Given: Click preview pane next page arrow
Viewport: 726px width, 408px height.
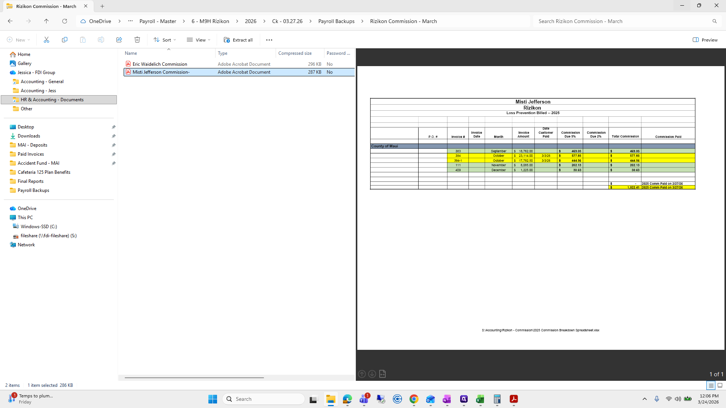Looking at the screenshot, I should pyautogui.click(x=372, y=374).
